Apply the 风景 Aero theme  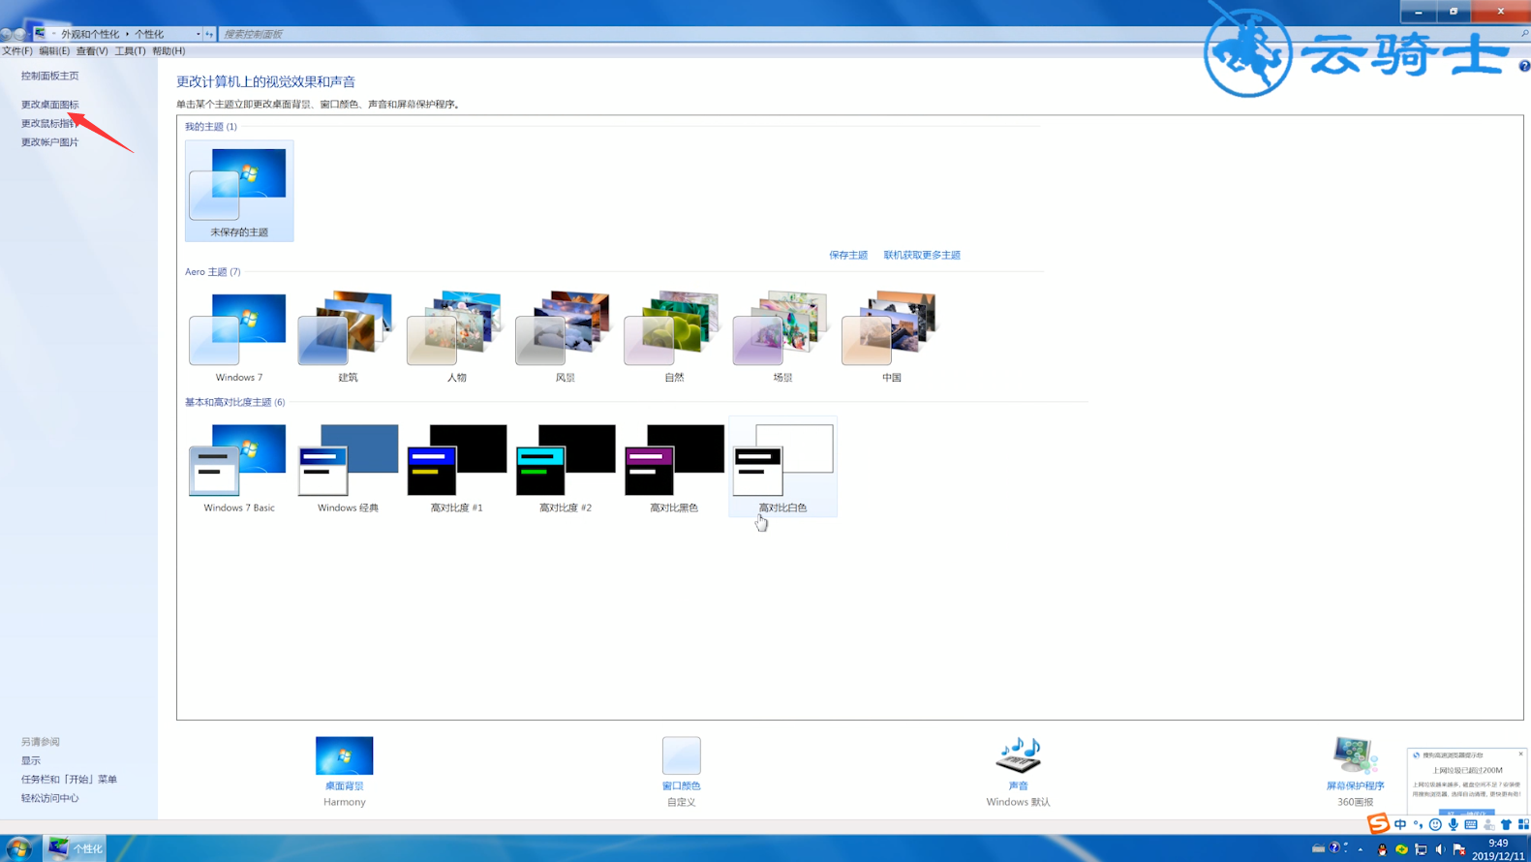566,336
